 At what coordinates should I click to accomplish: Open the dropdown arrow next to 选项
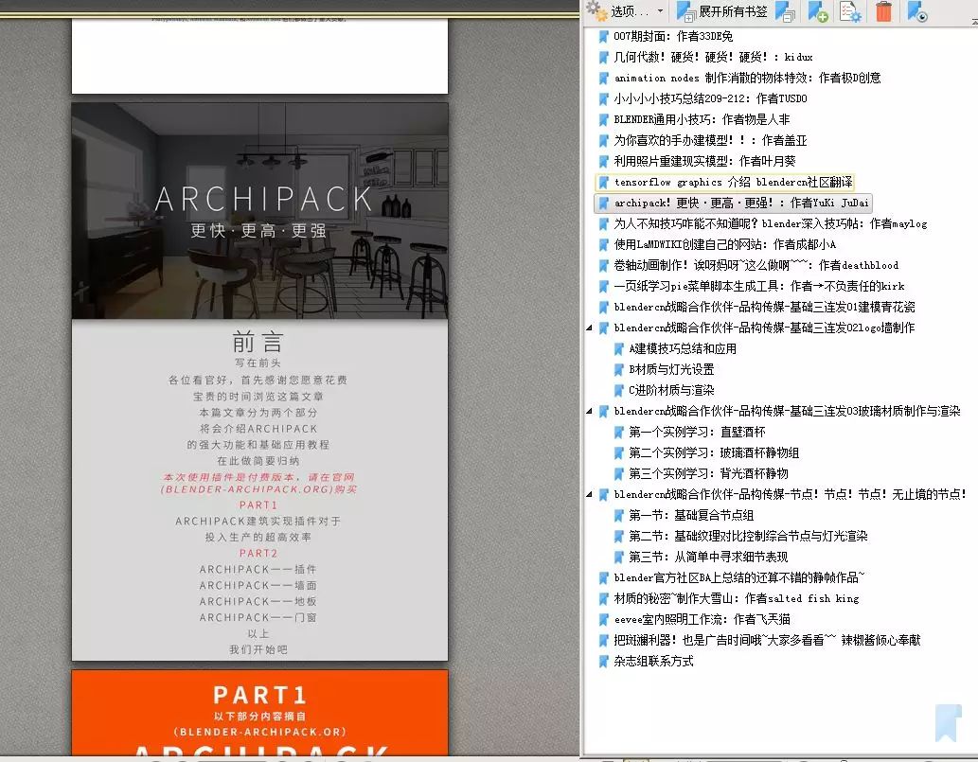660,10
